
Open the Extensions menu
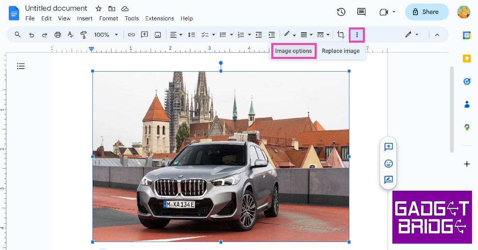(159, 18)
